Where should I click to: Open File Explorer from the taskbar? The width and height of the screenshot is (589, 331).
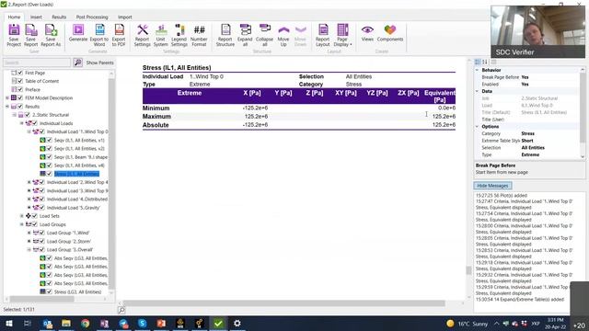pyautogui.click(x=66, y=323)
